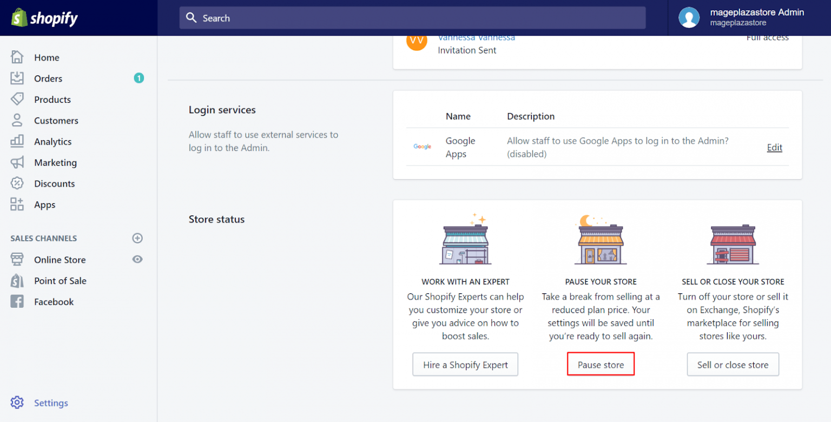Click the Shopify logo in the header
Viewport: 831px width, 422px height.
(x=43, y=17)
